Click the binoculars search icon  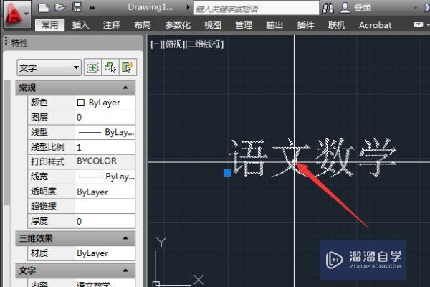pyautogui.click(x=328, y=8)
